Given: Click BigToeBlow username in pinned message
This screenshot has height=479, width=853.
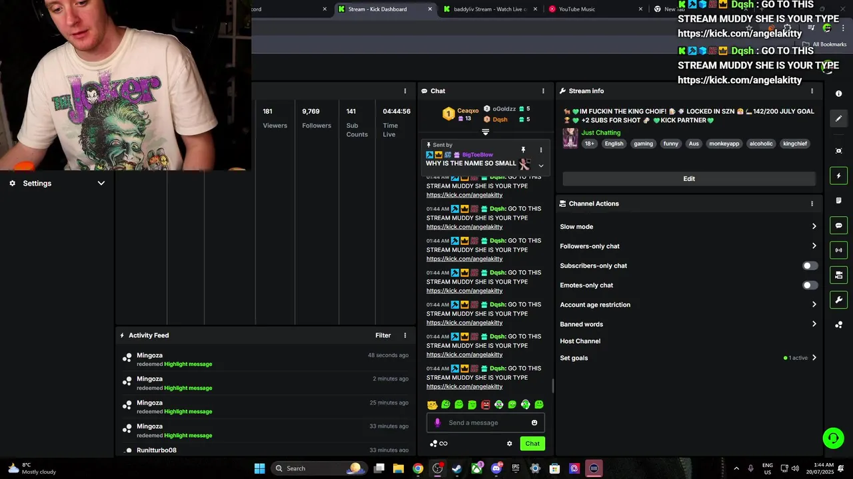Looking at the screenshot, I should [x=478, y=155].
